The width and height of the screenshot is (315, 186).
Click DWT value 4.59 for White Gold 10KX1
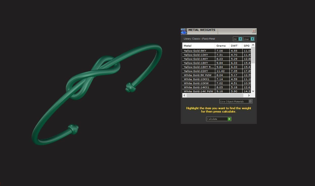tap(234, 79)
